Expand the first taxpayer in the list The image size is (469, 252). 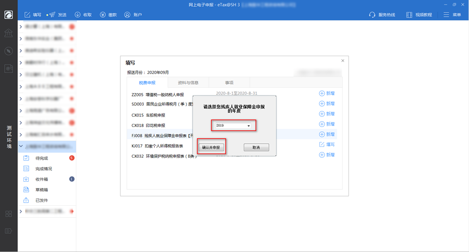20,26
